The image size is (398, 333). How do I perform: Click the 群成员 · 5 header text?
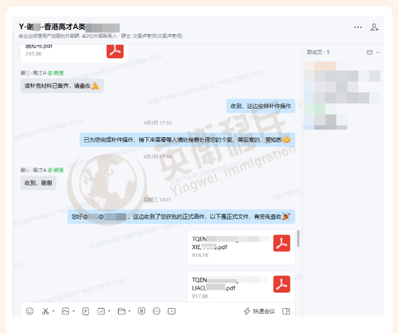318,53
